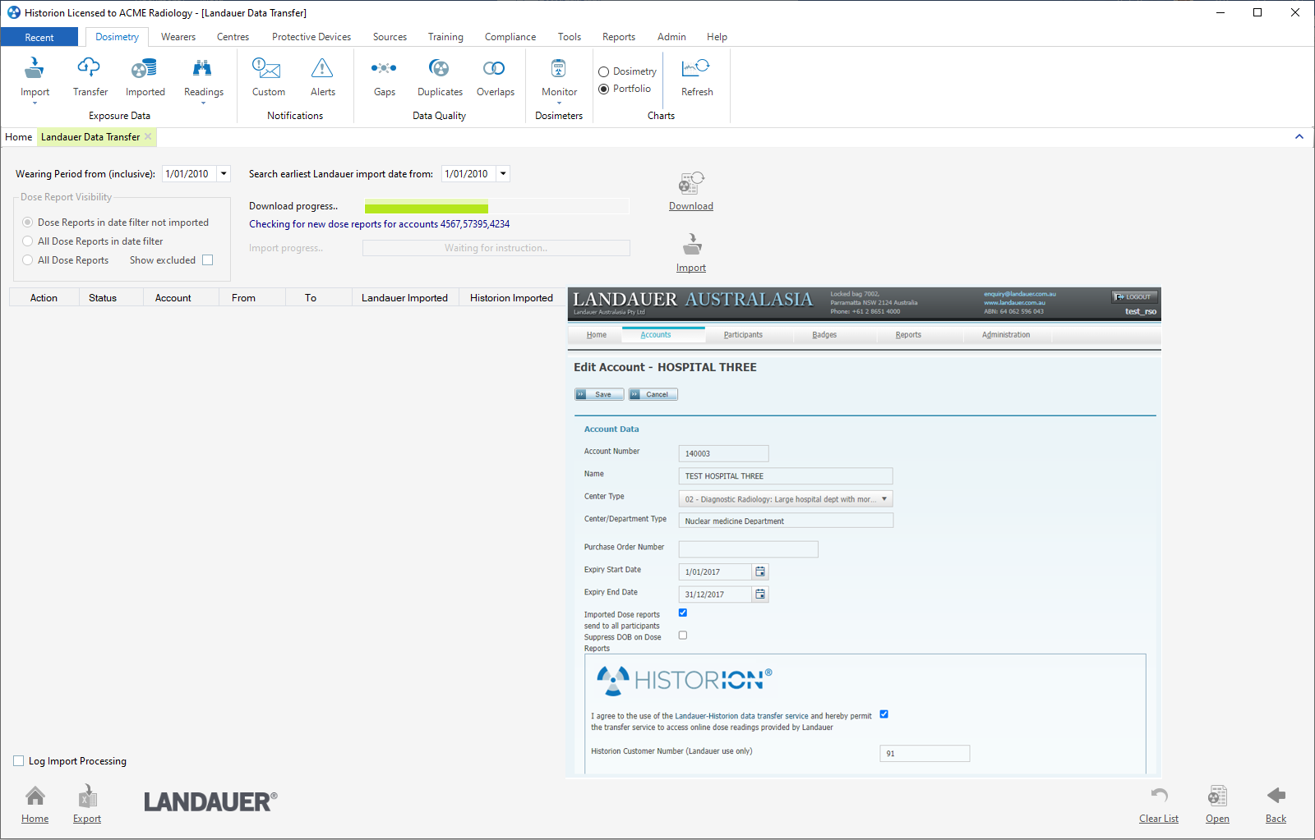Open the Home document tab
Screen dimensions: 1315x840
[19, 137]
